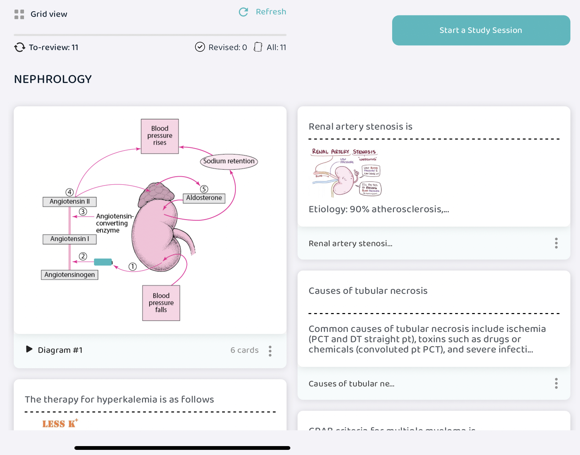580x455 pixels.
Task: Click the All cards stack icon
Action: tap(258, 47)
